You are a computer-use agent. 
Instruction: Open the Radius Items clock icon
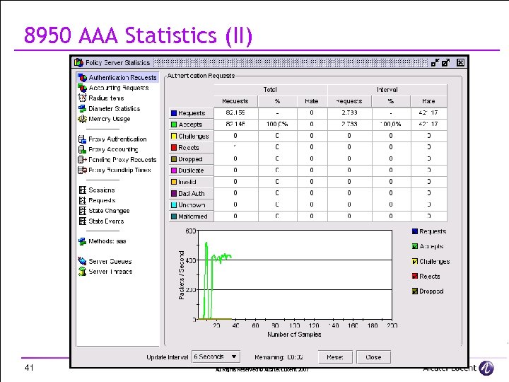point(83,98)
